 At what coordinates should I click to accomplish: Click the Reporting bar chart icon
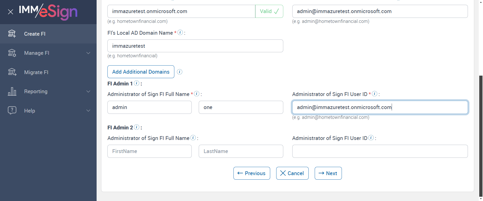pyautogui.click(x=12, y=91)
